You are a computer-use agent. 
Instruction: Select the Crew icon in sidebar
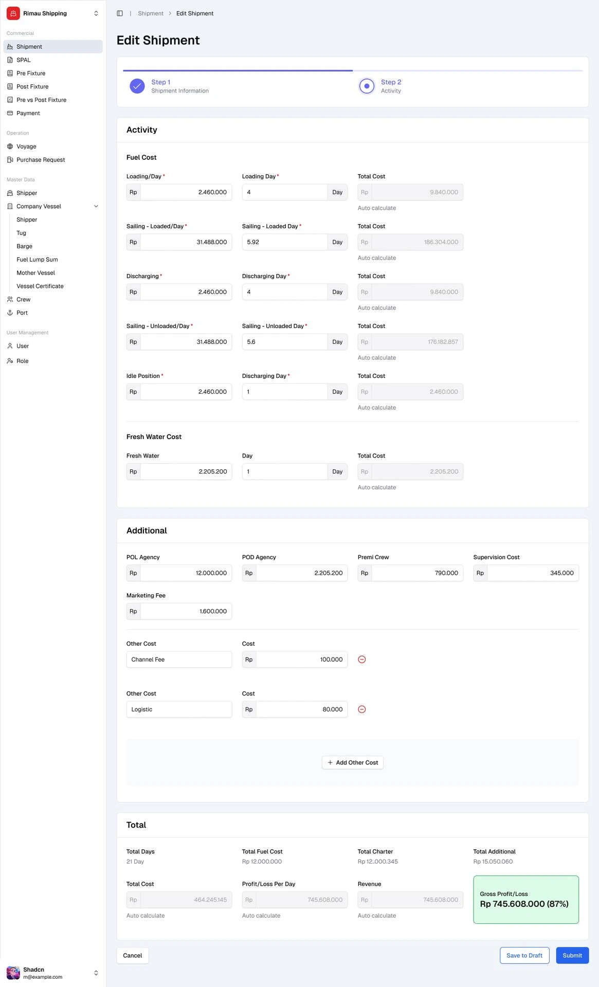click(10, 299)
